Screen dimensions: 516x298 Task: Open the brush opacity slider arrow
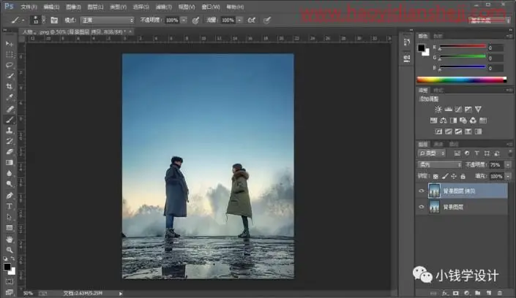click(x=184, y=20)
